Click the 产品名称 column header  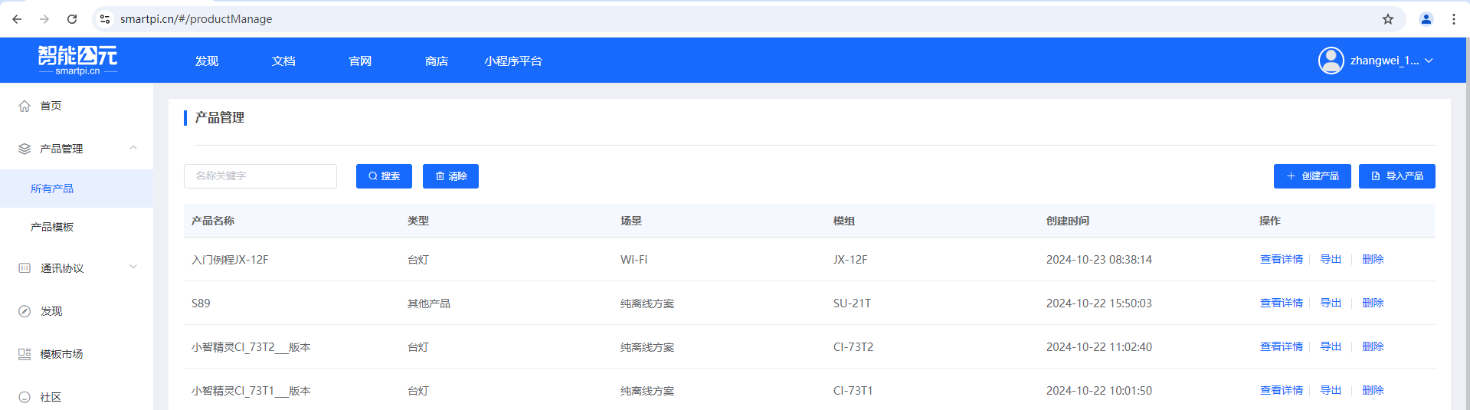point(213,221)
